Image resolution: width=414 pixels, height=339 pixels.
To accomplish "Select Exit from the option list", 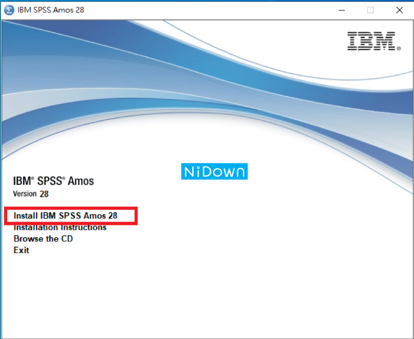I will point(21,250).
